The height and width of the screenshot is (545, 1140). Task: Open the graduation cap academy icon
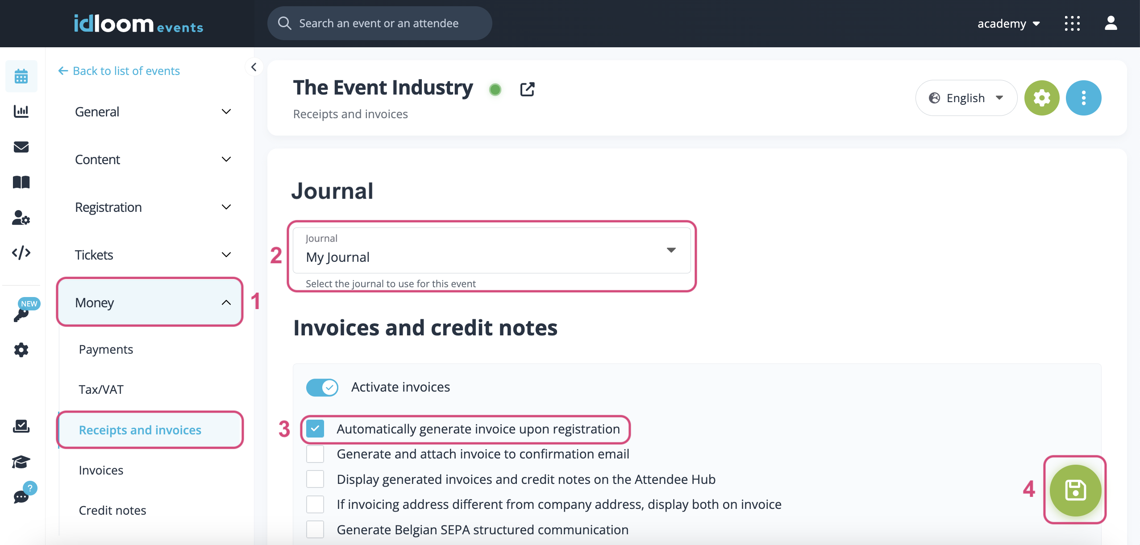pyautogui.click(x=21, y=462)
